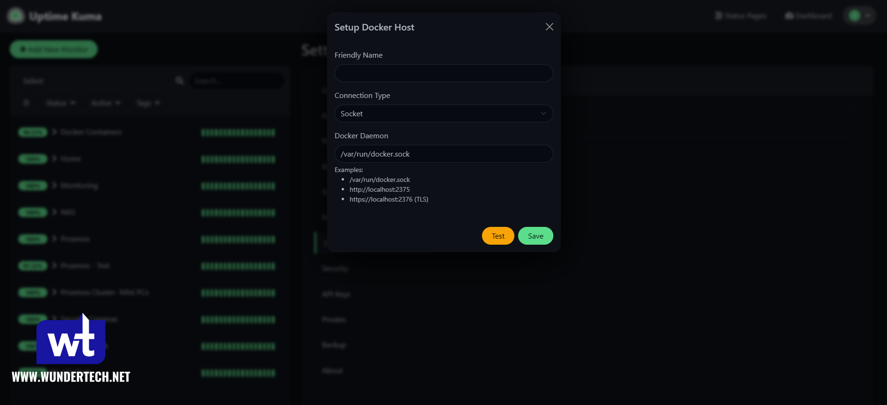
Task: Expand the Docker Containers monitor group
Action: tap(54, 132)
